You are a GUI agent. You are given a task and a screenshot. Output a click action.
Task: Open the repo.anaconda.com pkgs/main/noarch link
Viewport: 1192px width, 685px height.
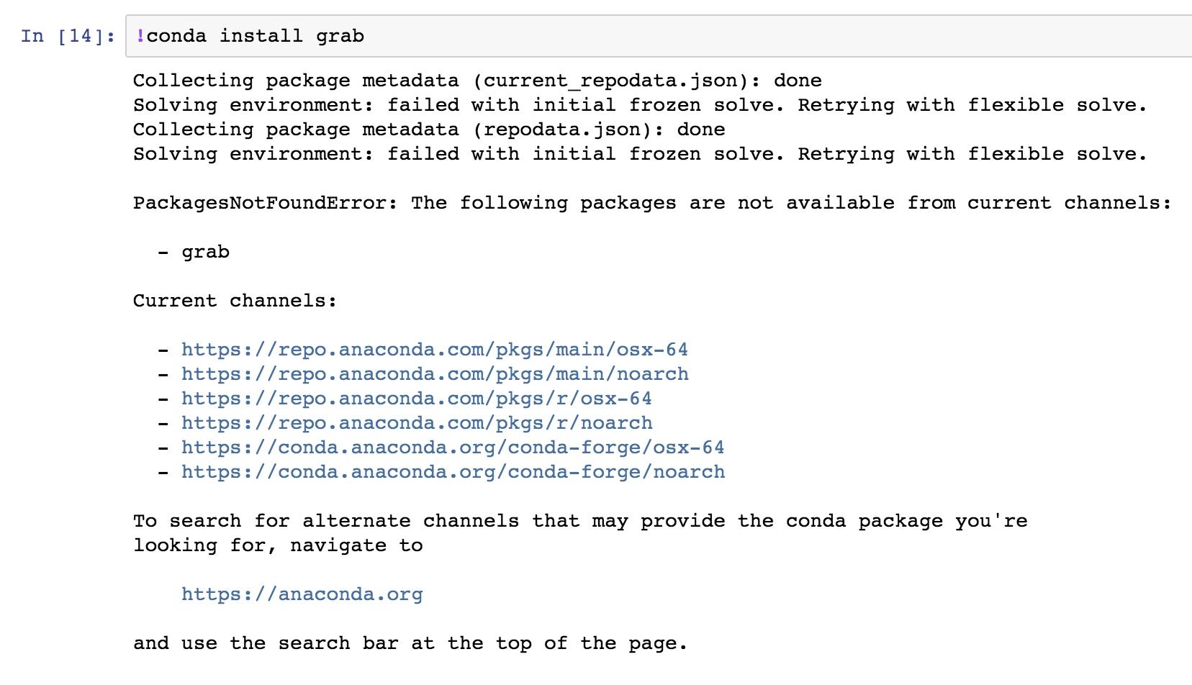tap(435, 374)
